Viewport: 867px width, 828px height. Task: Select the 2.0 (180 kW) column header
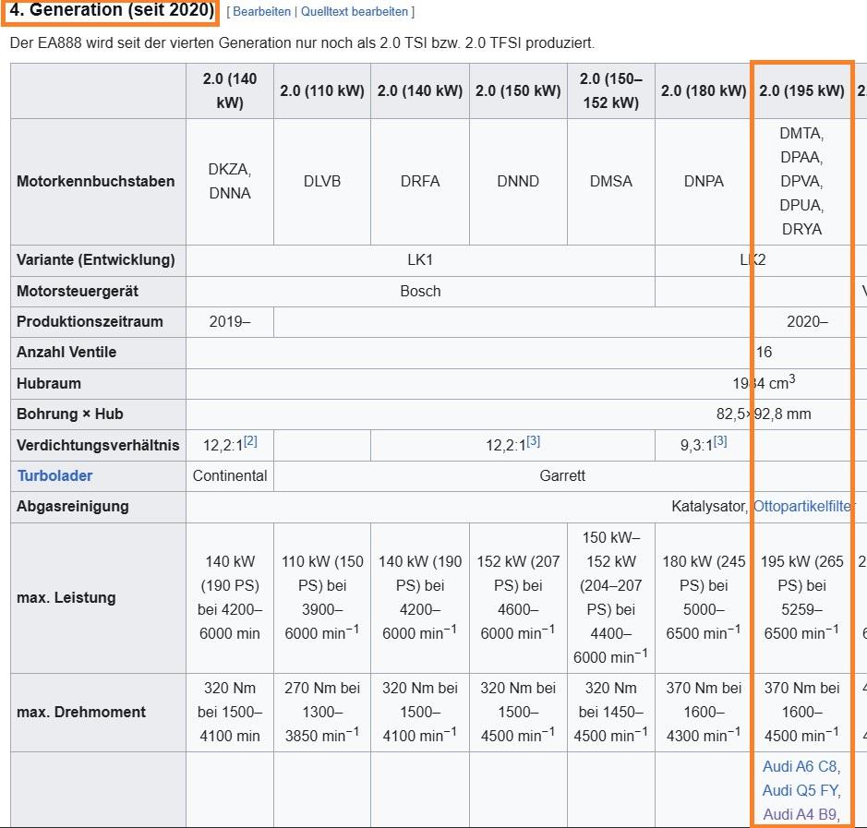[704, 90]
